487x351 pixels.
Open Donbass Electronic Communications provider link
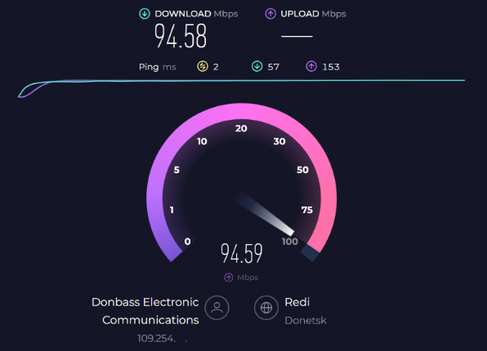145,311
